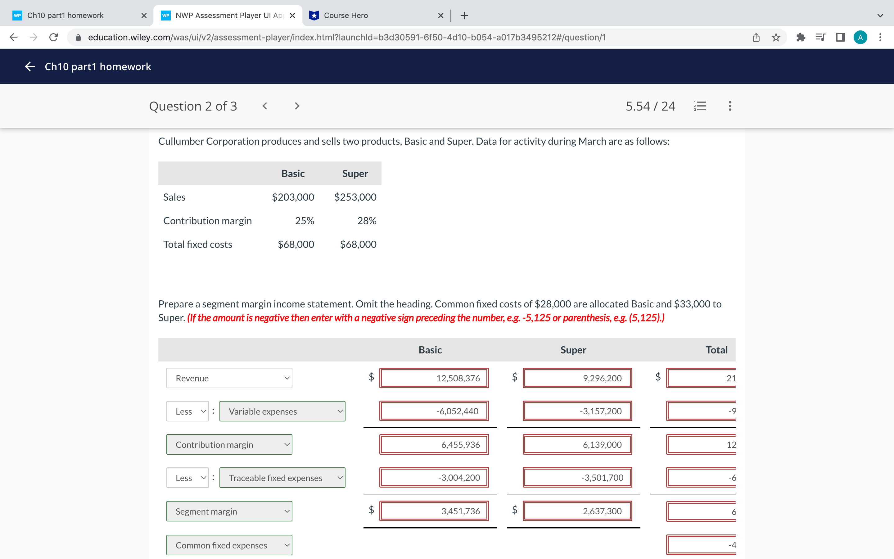Go to the previous question with the left arrow
This screenshot has height=559, width=894.
click(x=265, y=106)
